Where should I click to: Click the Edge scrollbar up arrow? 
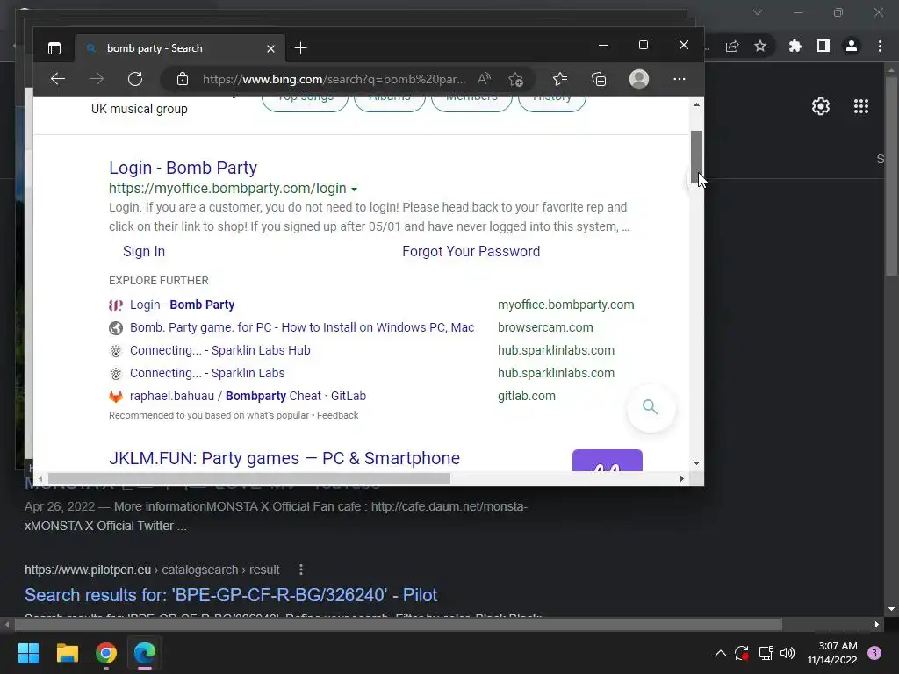[x=696, y=105]
